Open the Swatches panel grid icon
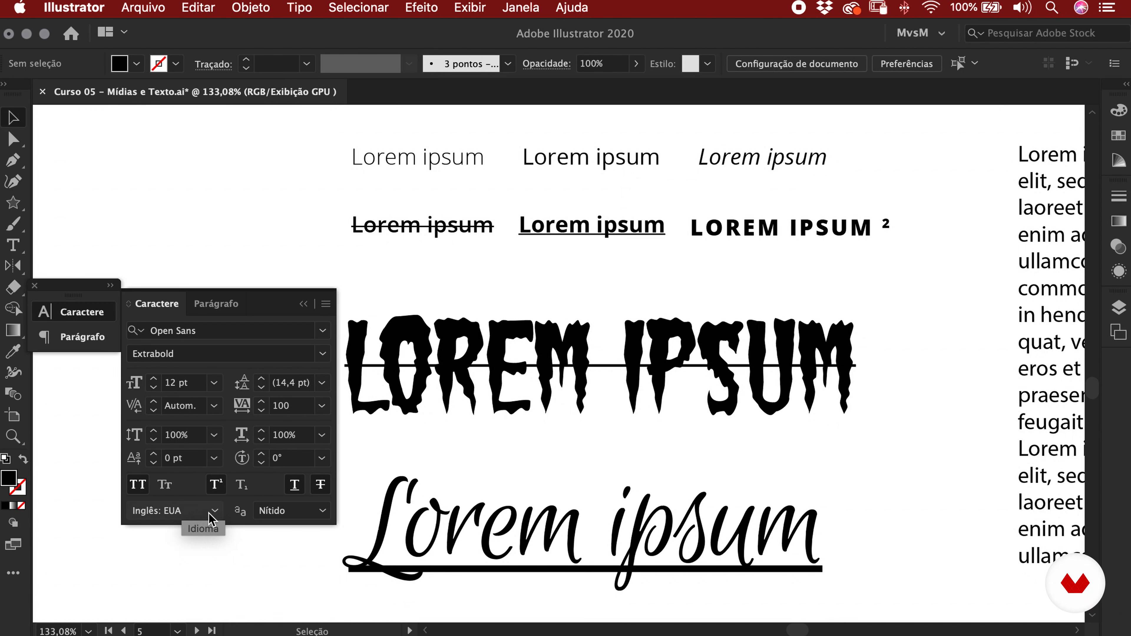 [1118, 135]
